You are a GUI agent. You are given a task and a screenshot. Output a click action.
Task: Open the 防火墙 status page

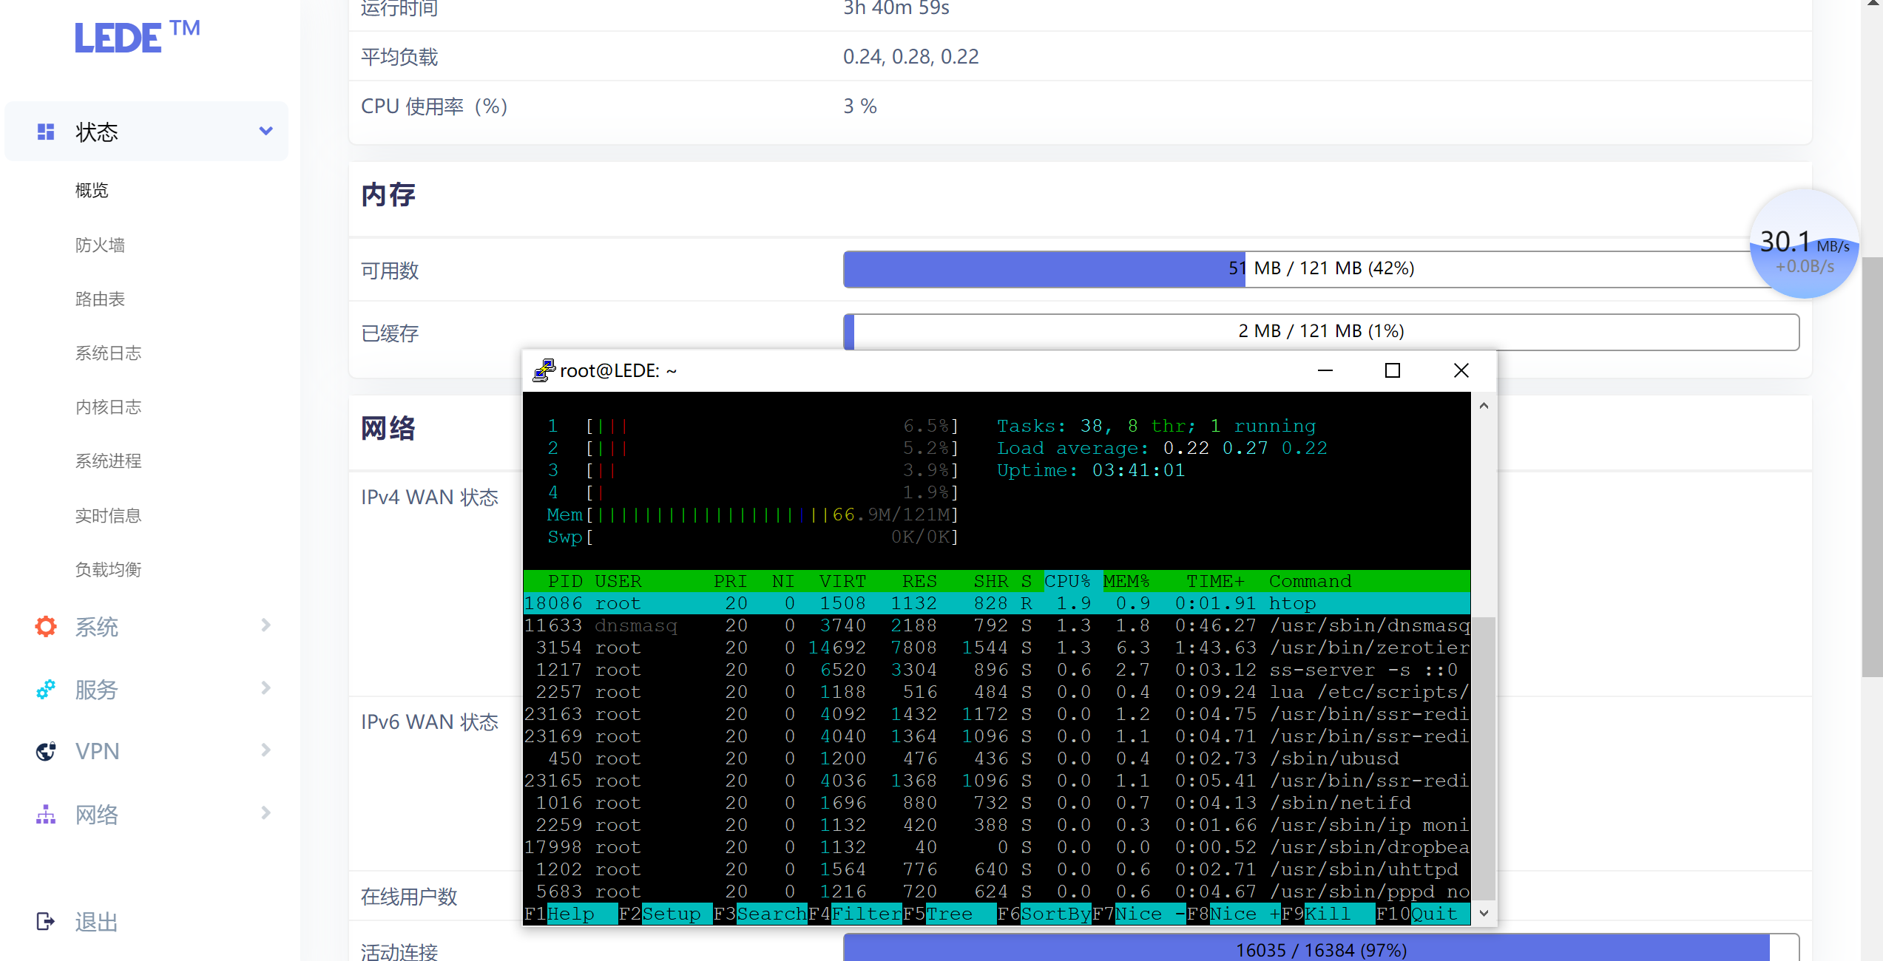tap(100, 245)
